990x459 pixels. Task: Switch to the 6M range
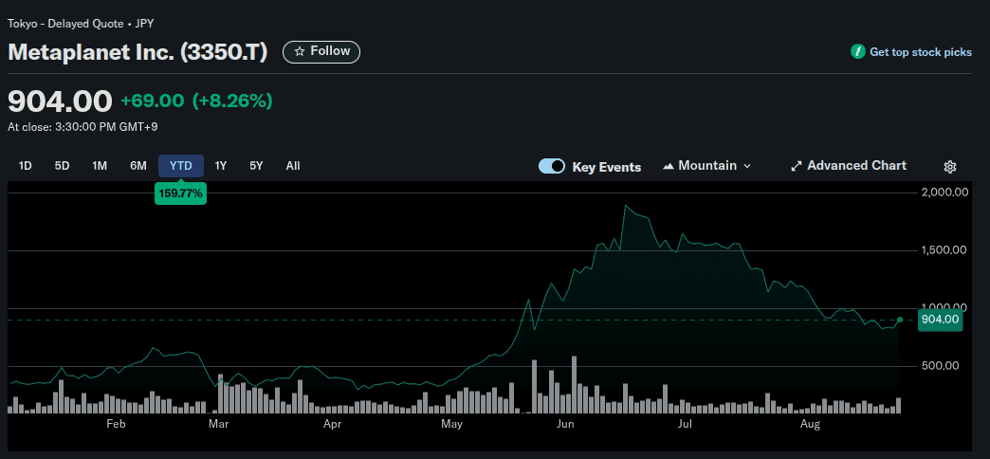point(138,166)
